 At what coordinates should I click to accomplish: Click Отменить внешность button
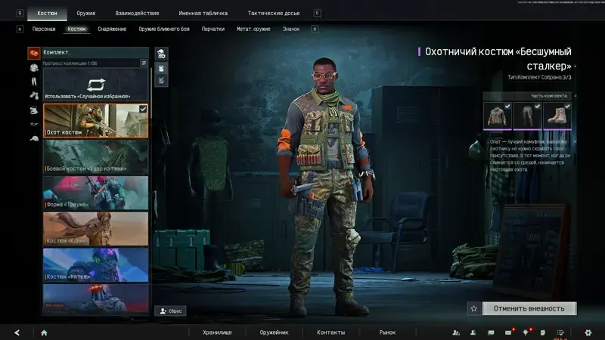(529, 308)
